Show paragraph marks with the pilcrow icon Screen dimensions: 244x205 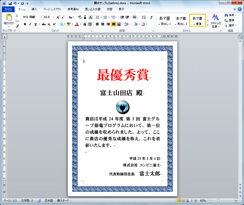coord(151,17)
